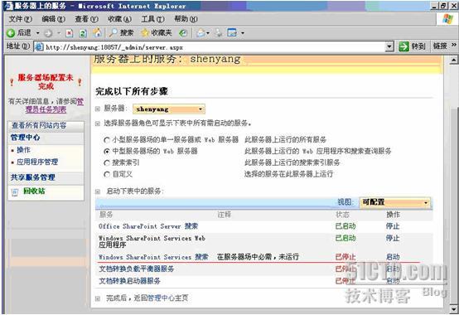Screen dimensions: 459x315
Task: Click the Edit page icon in toolbar
Action: tap(232, 33)
